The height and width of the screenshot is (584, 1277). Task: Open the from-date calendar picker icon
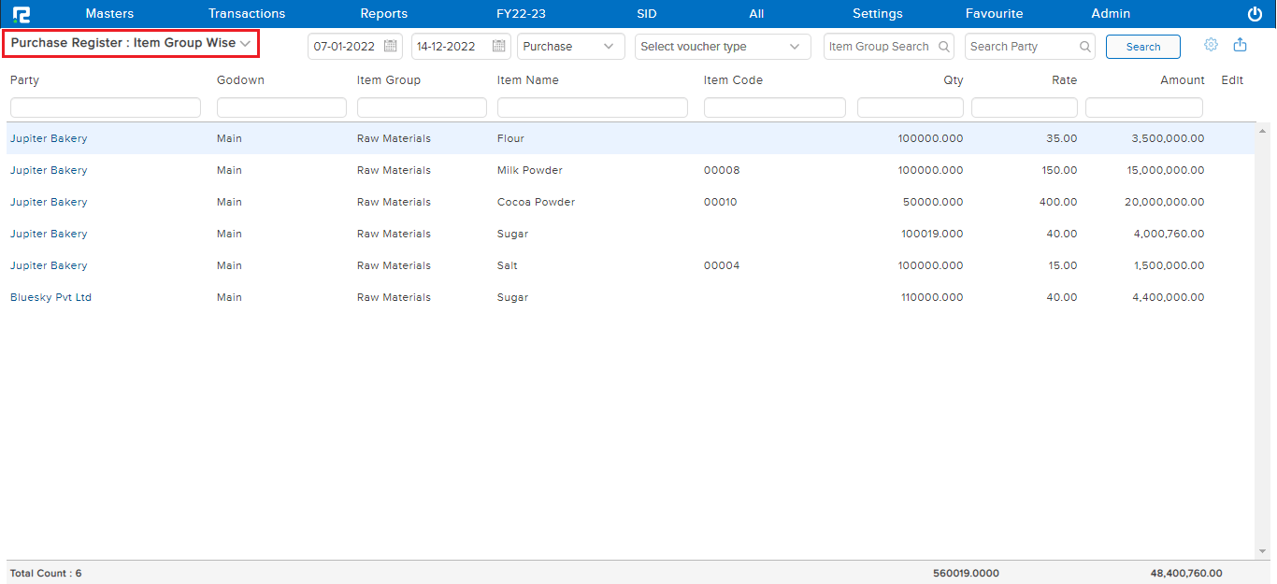click(391, 47)
